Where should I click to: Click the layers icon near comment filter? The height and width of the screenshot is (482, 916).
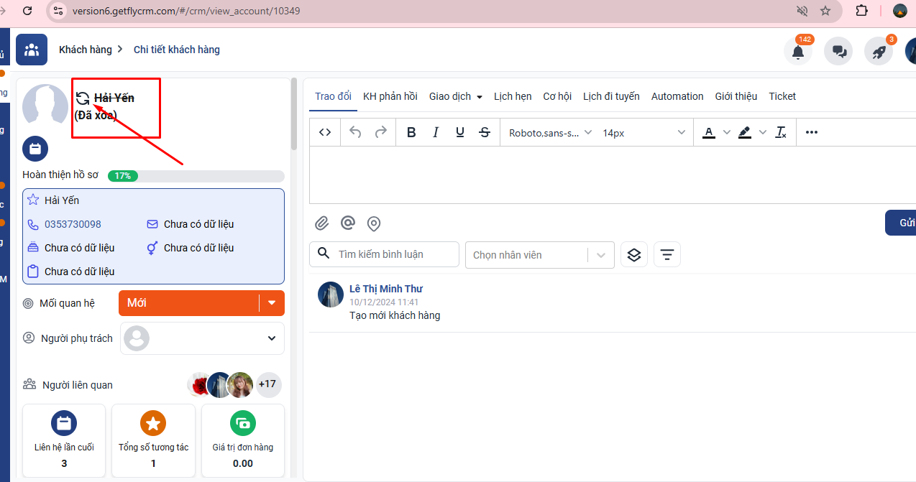633,255
